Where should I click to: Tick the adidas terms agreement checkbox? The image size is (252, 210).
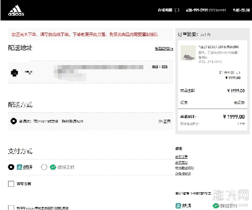coord(11,208)
